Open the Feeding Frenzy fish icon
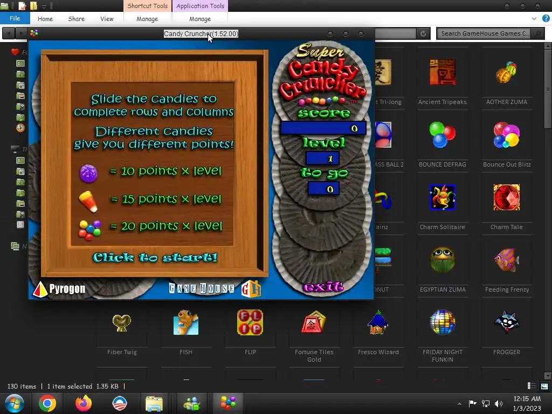This screenshot has width=552, height=414. click(507, 260)
